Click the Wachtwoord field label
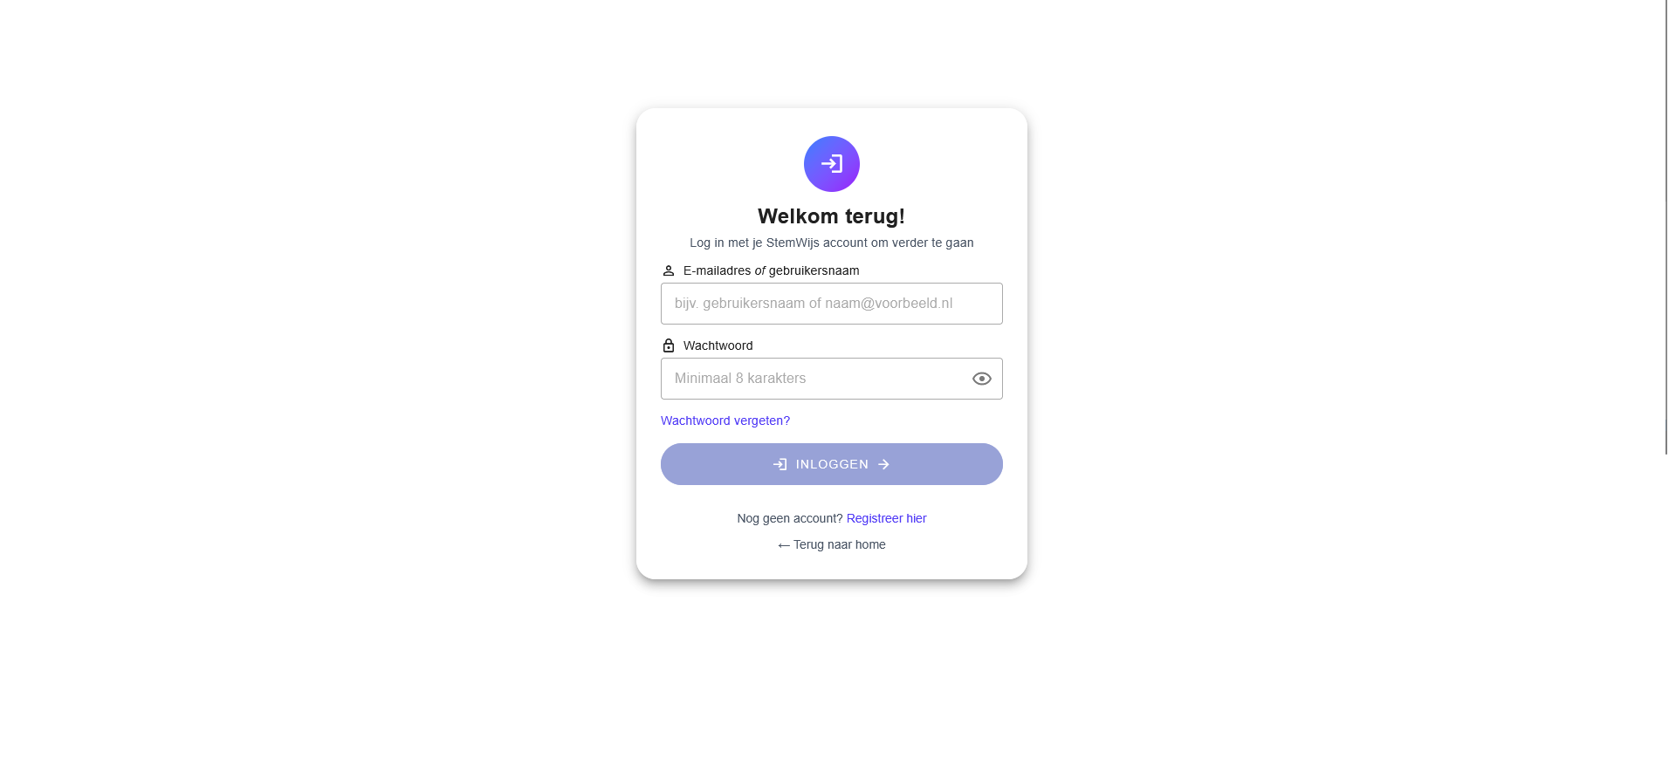1669x759 pixels. (x=718, y=345)
